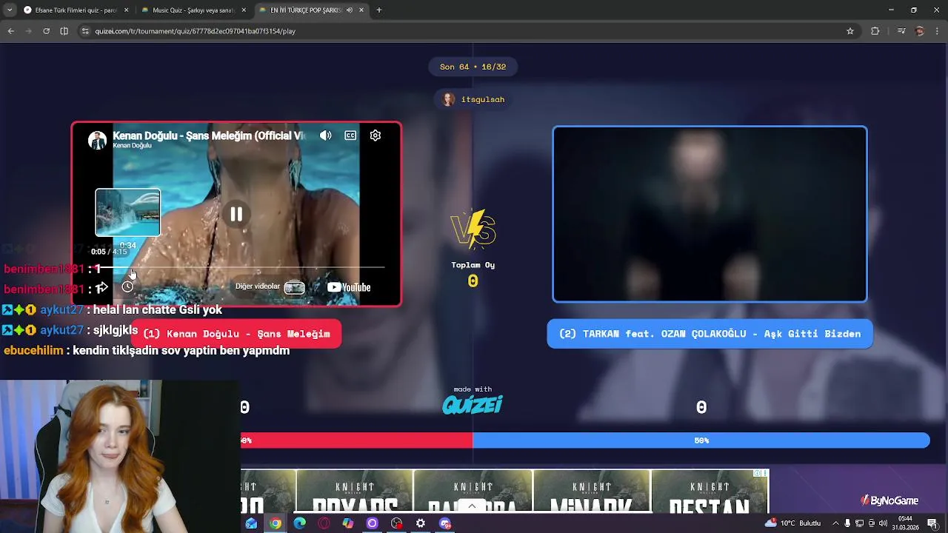Mute the tab audio speaker icon

[x=349, y=10]
